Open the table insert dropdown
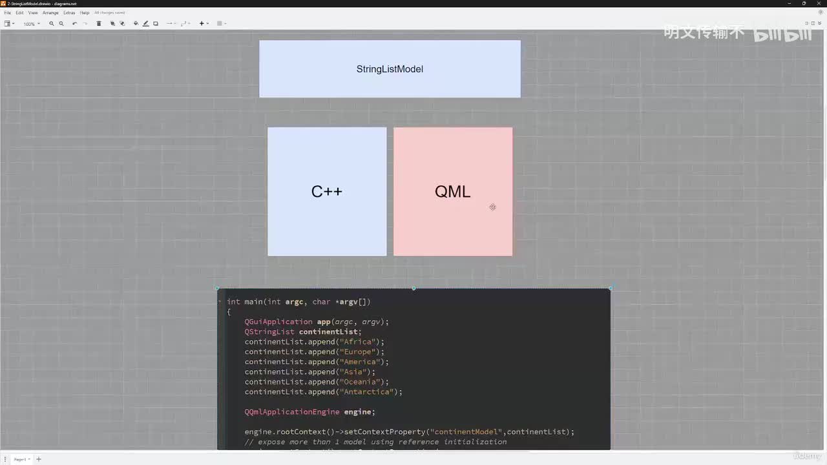 point(222,24)
